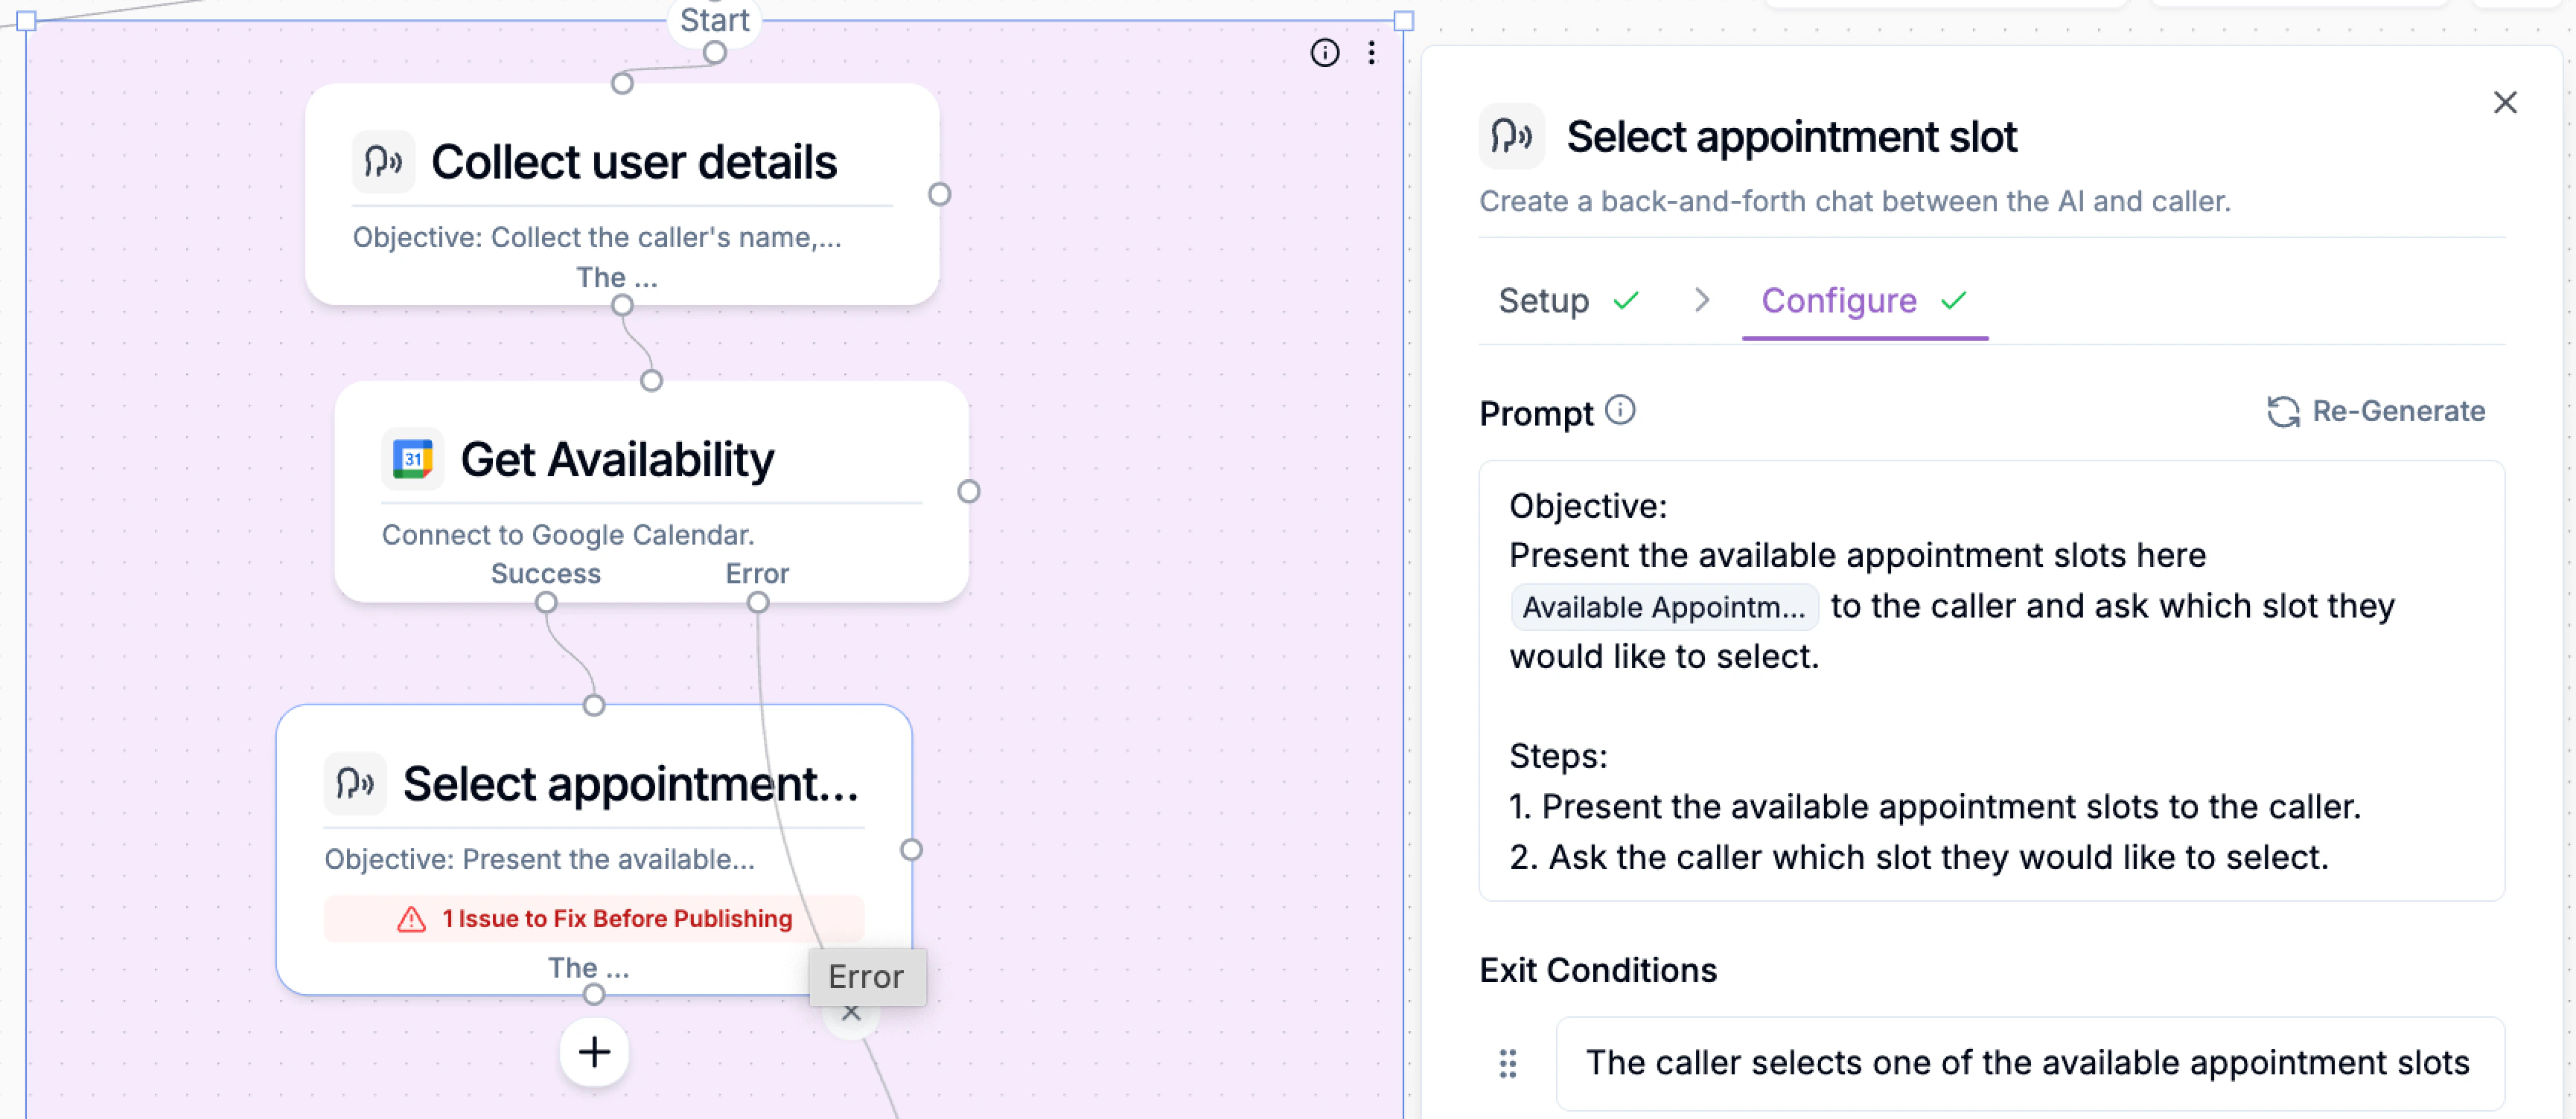The height and width of the screenshot is (1119, 2576).
Task: Click the Prompt info icon
Action: point(1620,411)
